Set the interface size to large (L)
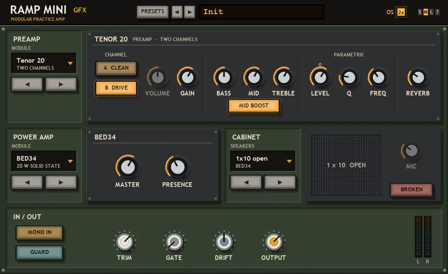 (431, 12)
